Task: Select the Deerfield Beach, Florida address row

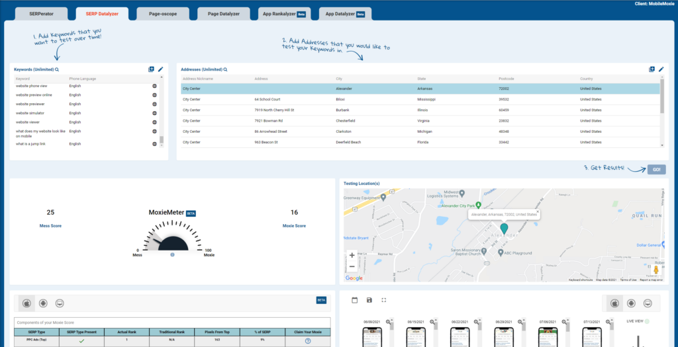Action: [x=420, y=142]
